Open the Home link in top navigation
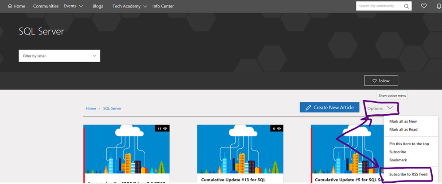442x184 pixels. (x=16, y=6)
